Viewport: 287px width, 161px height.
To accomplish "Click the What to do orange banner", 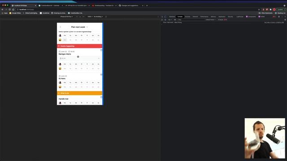I will click(x=79, y=93).
